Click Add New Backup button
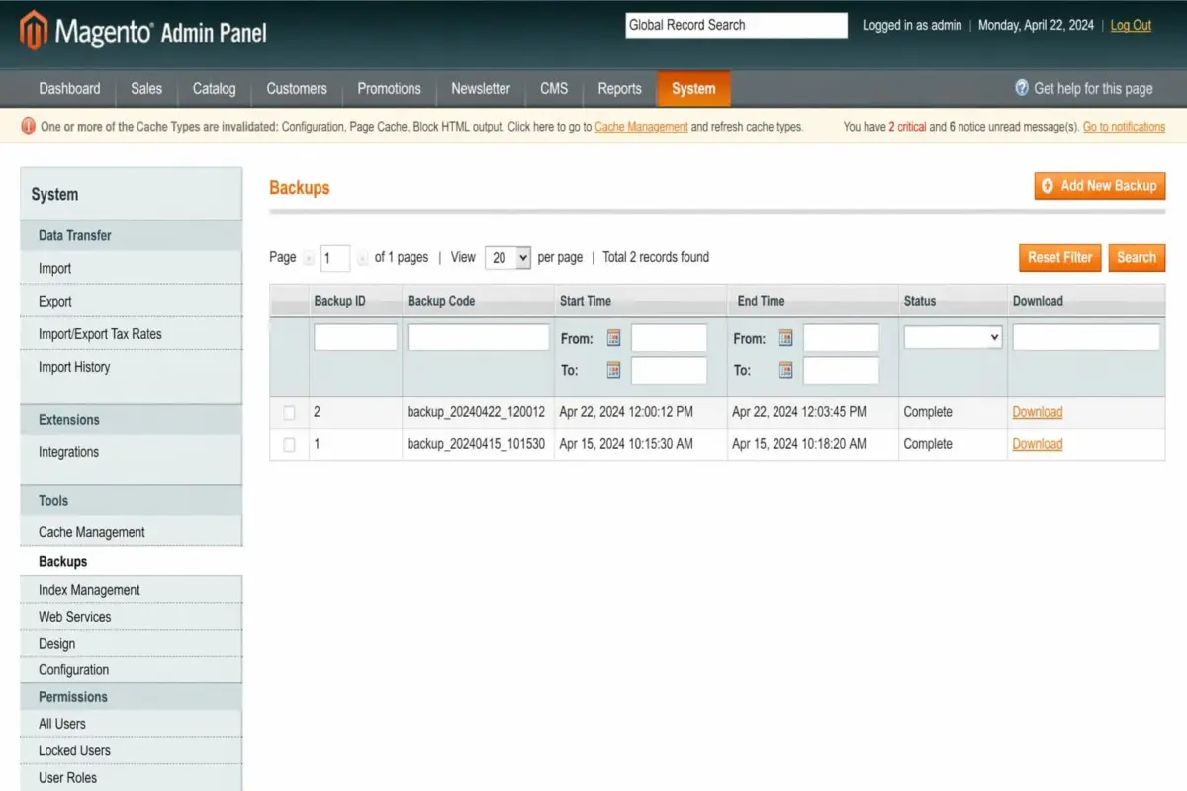The width and height of the screenshot is (1187, 791). tap(1100, 186)
